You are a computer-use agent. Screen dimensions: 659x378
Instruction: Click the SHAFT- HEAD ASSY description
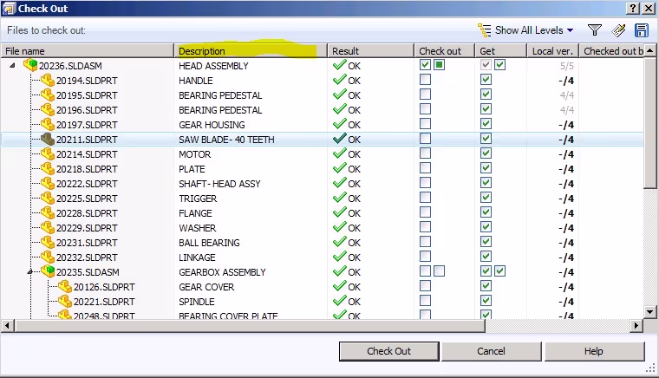click(219, 184)
